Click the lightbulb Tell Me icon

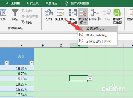(x=66, y=3)
